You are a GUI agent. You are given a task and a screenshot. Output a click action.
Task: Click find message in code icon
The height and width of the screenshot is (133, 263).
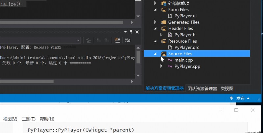88,40
